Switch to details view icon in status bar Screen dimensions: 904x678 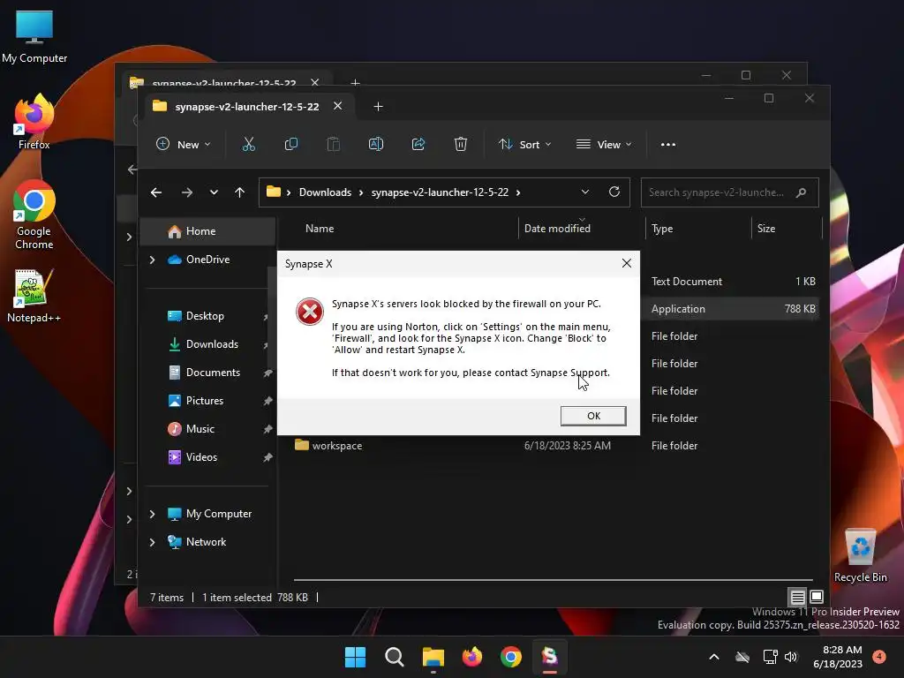click(x=797, y=598)
